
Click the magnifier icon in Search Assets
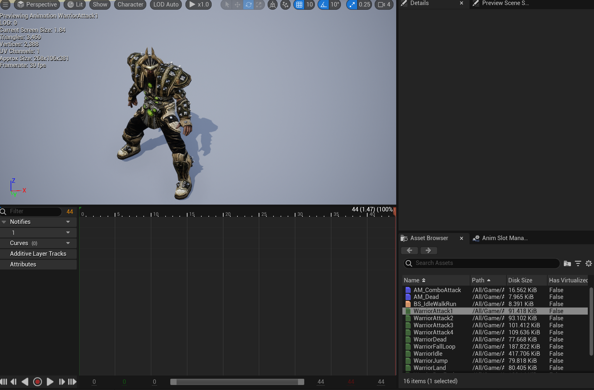pyautogui.click(x=409, y=263)
